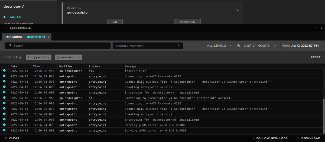Screen dimensions: 325x142
Task: Select the '[worker init]' log message
Action: tap(136, 71)
